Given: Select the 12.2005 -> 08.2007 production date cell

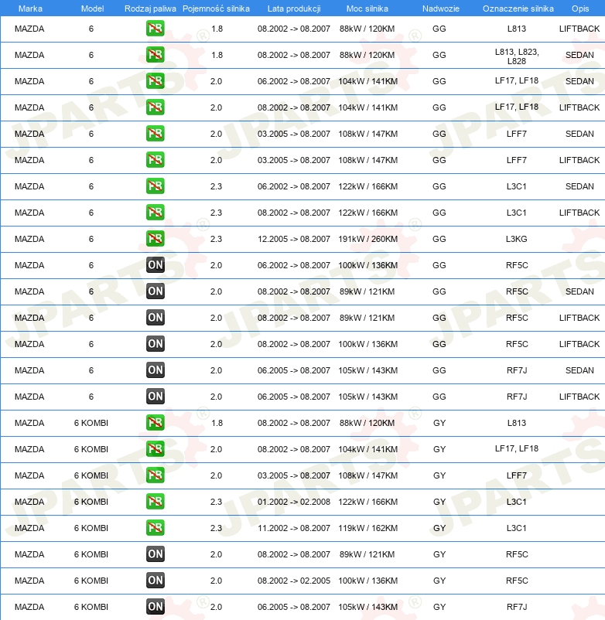Looking at the screenshot, I should (x=293, y=239).
